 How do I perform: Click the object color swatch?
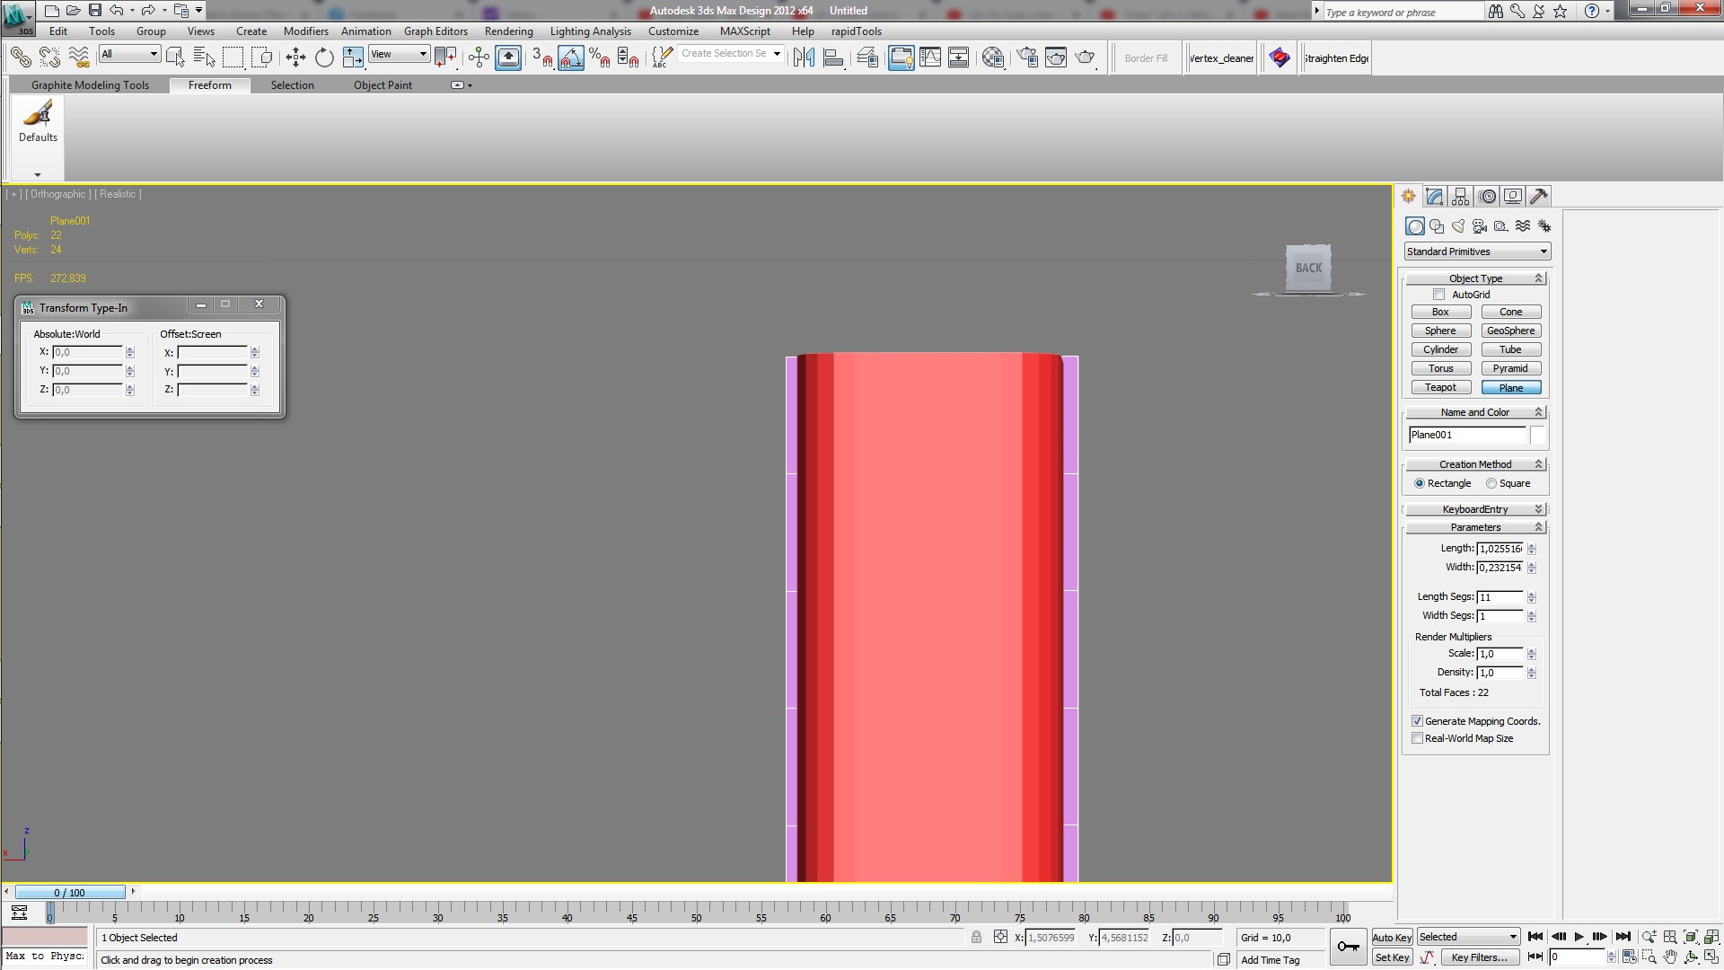(x=1538, y=435)
